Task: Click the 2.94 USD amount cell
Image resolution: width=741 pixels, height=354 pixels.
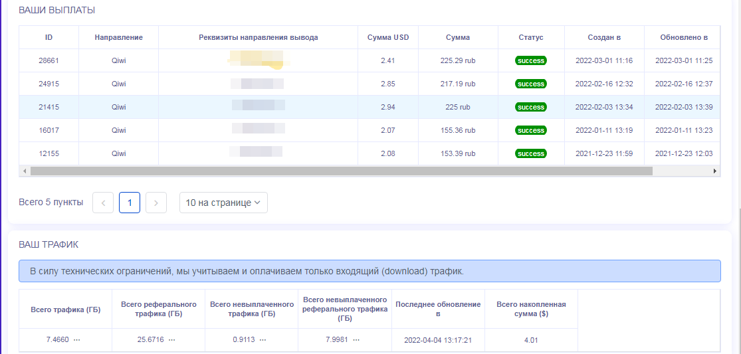Action: pyautogui.click(x=388, y=107)
